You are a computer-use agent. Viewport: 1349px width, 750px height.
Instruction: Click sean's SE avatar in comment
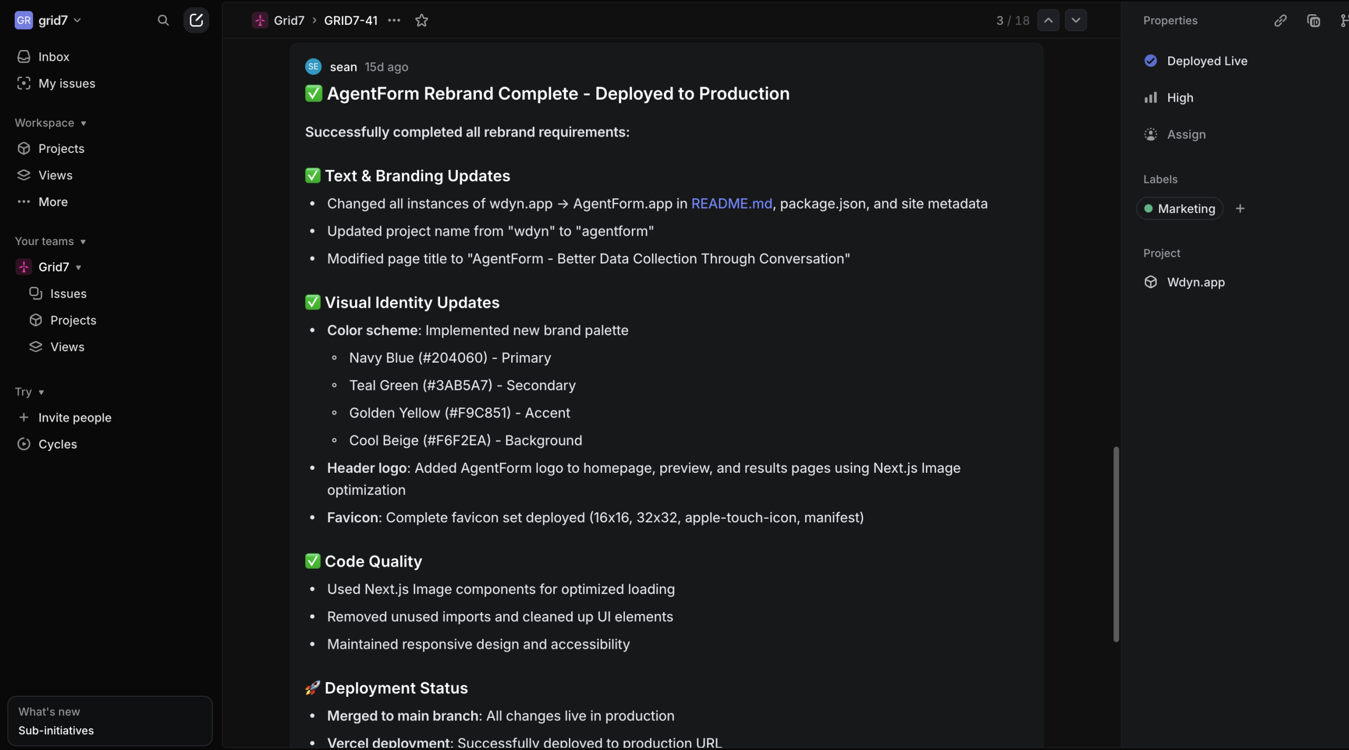click(x=314, y=66)
